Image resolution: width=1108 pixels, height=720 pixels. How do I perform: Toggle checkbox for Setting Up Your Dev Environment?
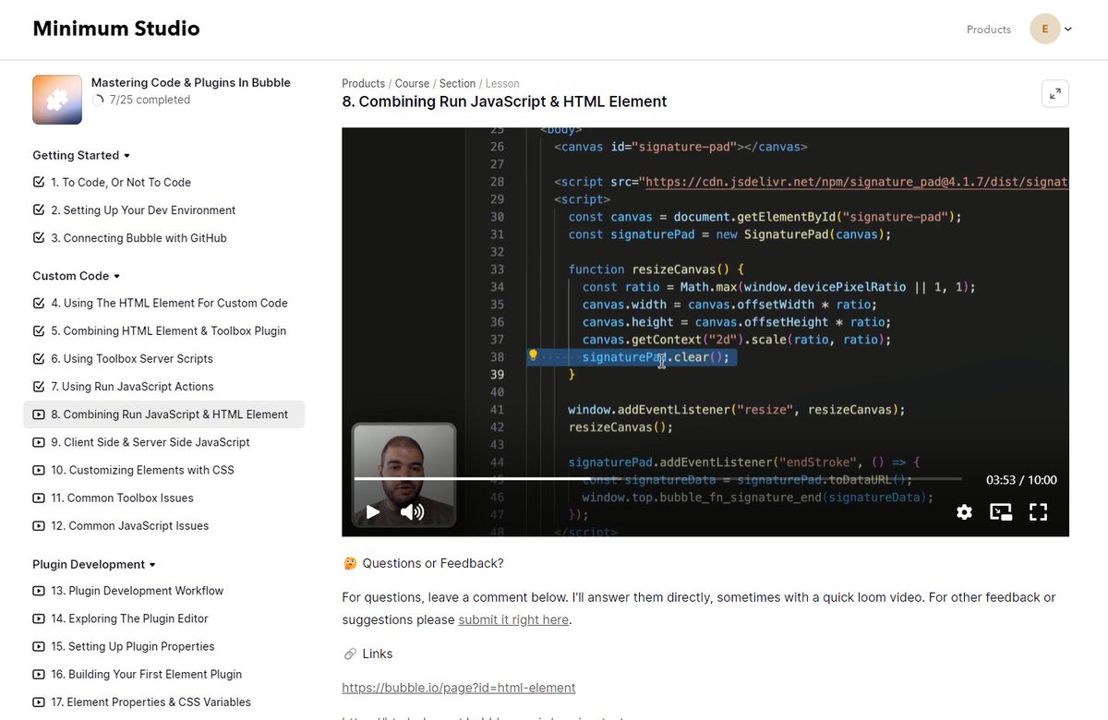coord(39,210)
